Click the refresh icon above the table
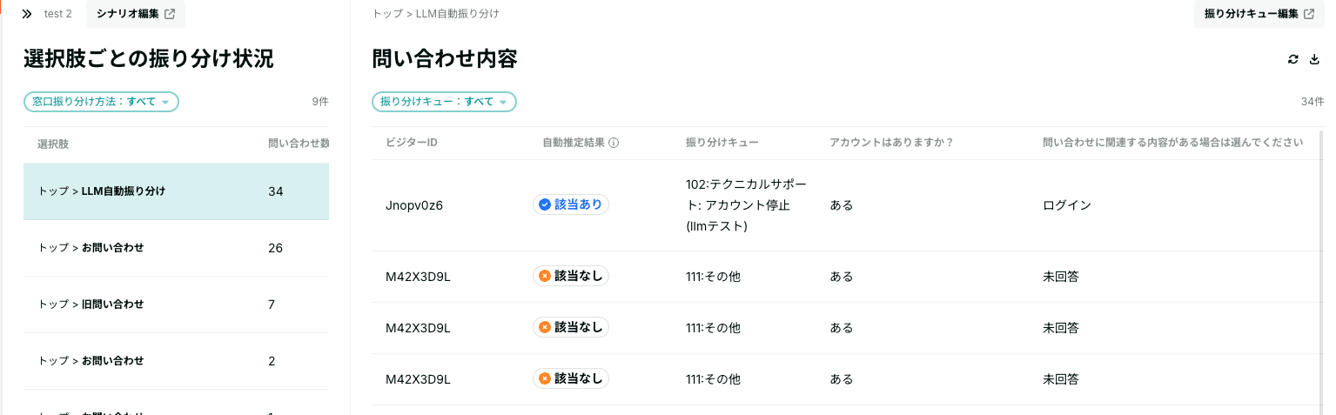Image resolution: width=1336 pixels, height=415 pixels. (1293, 59)
